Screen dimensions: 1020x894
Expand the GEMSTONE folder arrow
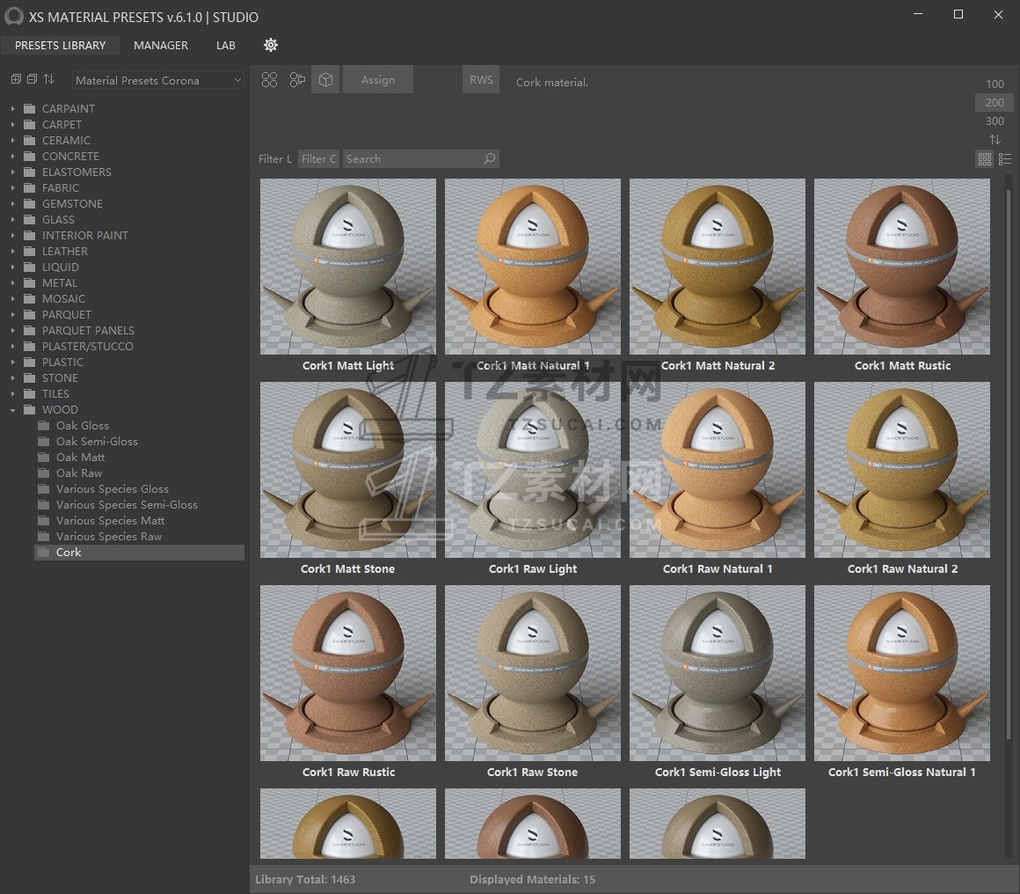click(12, 204)
